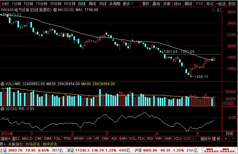Select the 日线 daily period tab
The width and height of the screenshot is (238, 154).
click(x=82, y=4)
